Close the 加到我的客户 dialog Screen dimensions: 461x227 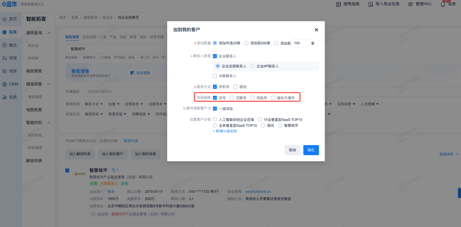[316, 30]
